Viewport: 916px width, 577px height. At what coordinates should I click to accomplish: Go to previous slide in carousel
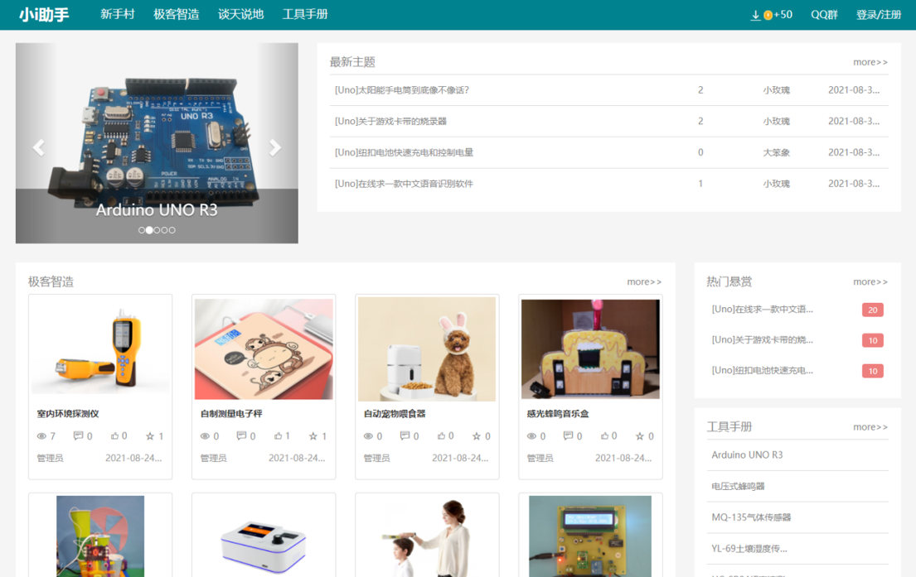pos(38,147)
